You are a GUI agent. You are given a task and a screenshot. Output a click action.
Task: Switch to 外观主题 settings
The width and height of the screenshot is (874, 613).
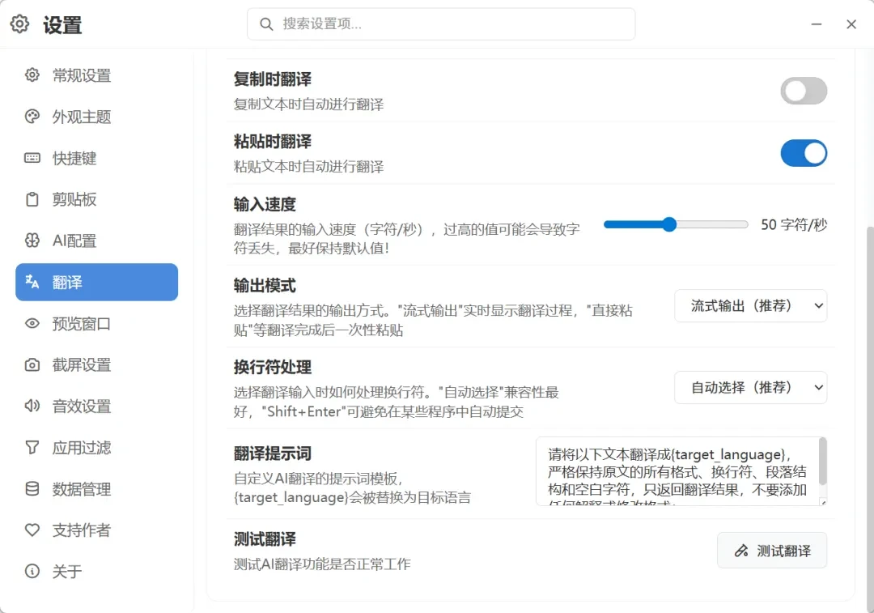[x=96, y=116]
